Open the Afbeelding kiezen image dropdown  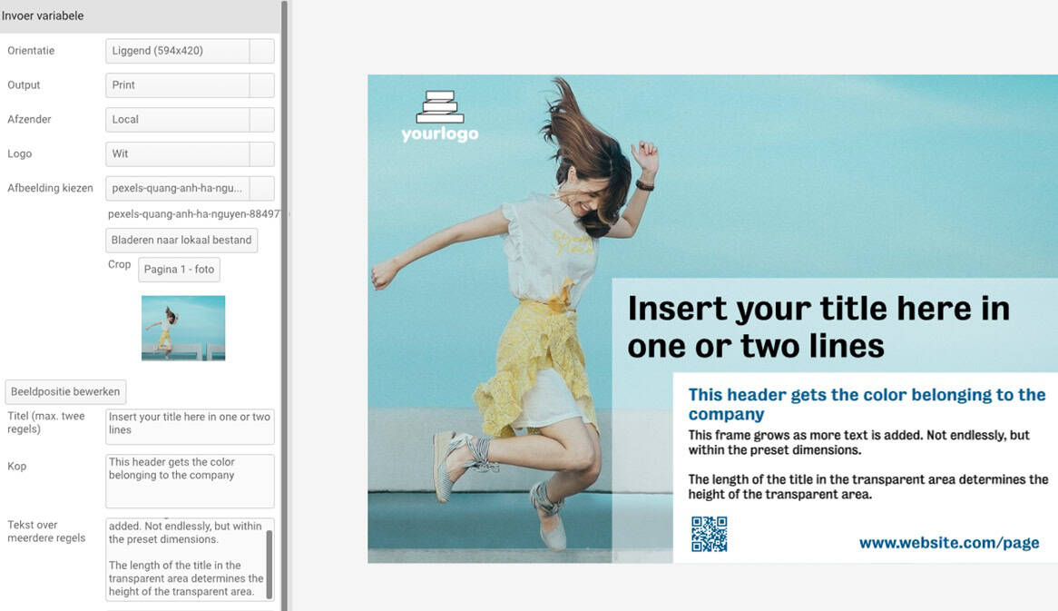tap(190, 188)
